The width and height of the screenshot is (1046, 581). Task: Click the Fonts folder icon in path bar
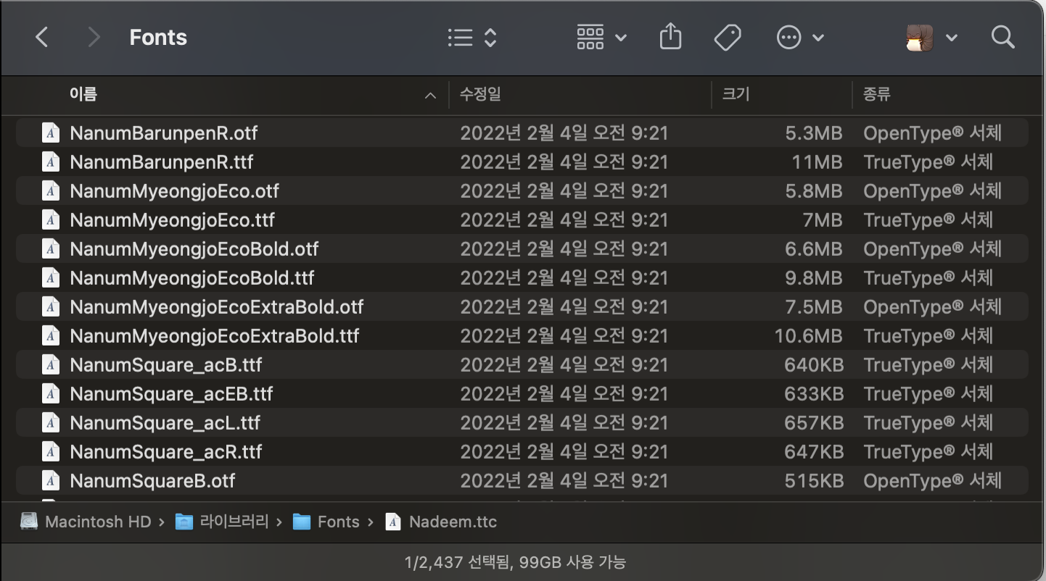pyautogui.click(x=302, y=522)
